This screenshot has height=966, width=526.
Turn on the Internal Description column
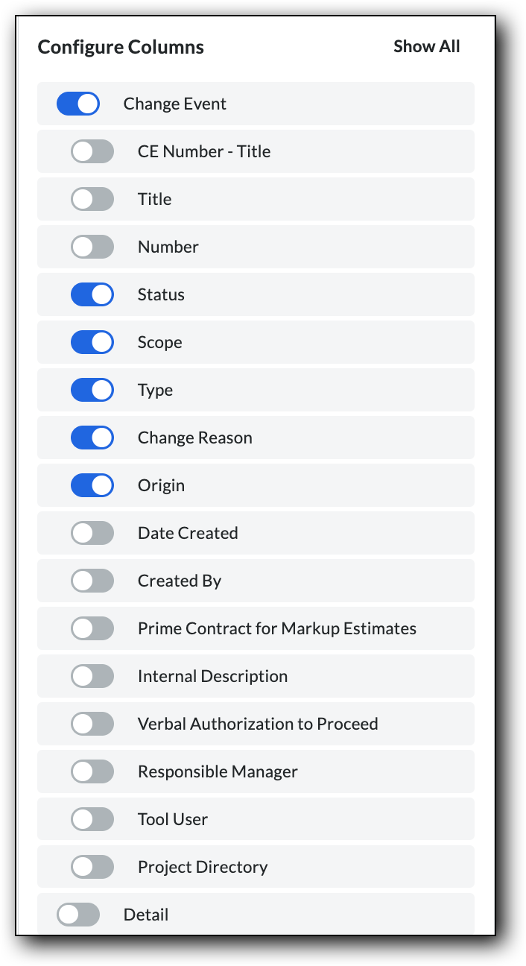tap(92, 676)
